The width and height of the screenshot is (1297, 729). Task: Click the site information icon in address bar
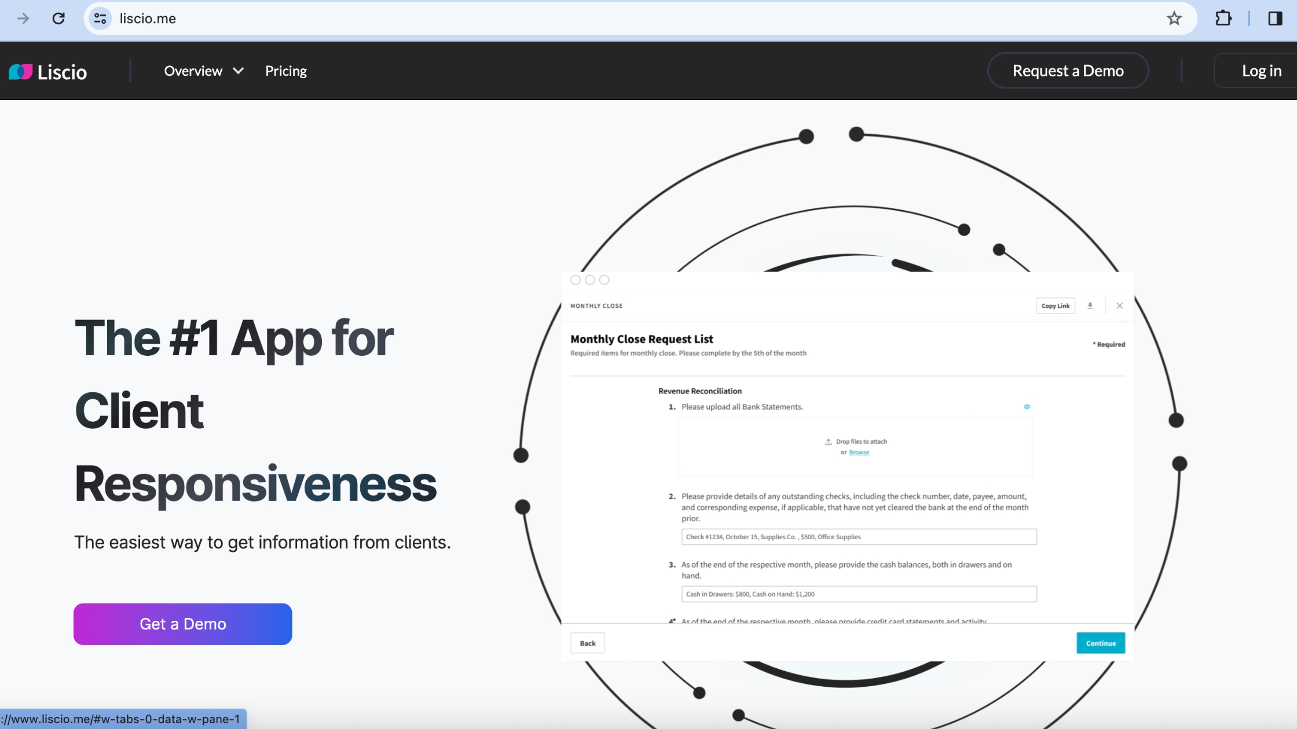click(x=100, y=19)
